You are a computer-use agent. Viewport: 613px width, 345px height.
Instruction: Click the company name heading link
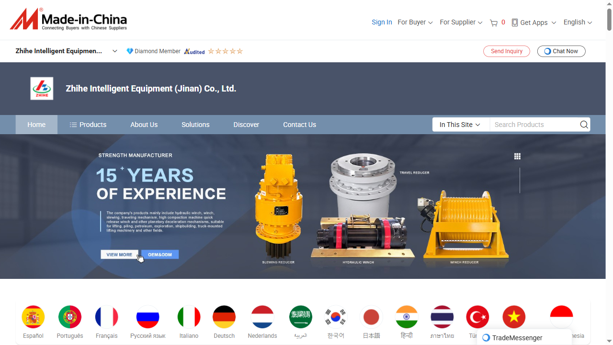tap(151, 89)
